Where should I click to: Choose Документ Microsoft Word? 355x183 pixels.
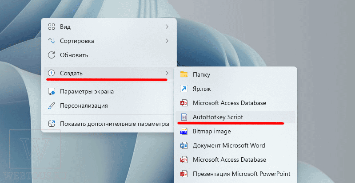[235, 145]
